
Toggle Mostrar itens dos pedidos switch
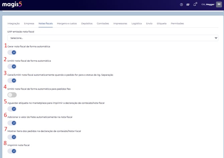(x=12, y=137)
